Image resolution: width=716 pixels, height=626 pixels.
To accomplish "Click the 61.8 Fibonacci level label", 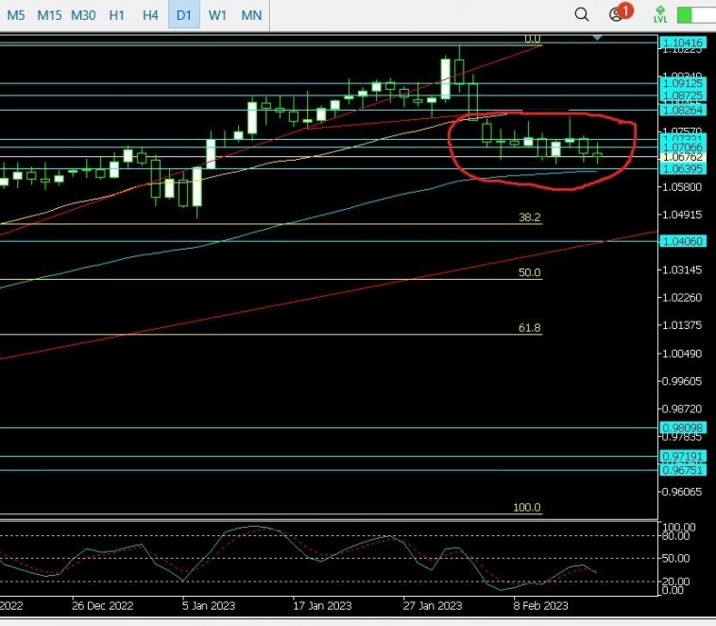I will tap(529, 328).
